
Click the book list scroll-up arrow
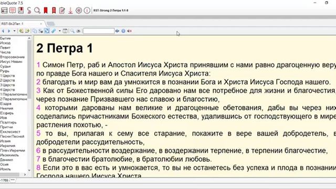click(29, 38)
